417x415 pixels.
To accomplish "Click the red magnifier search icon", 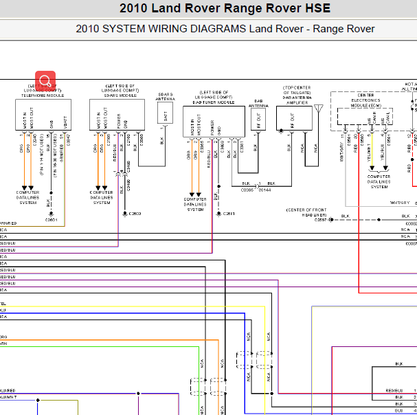I will click(x=45, y=80).
